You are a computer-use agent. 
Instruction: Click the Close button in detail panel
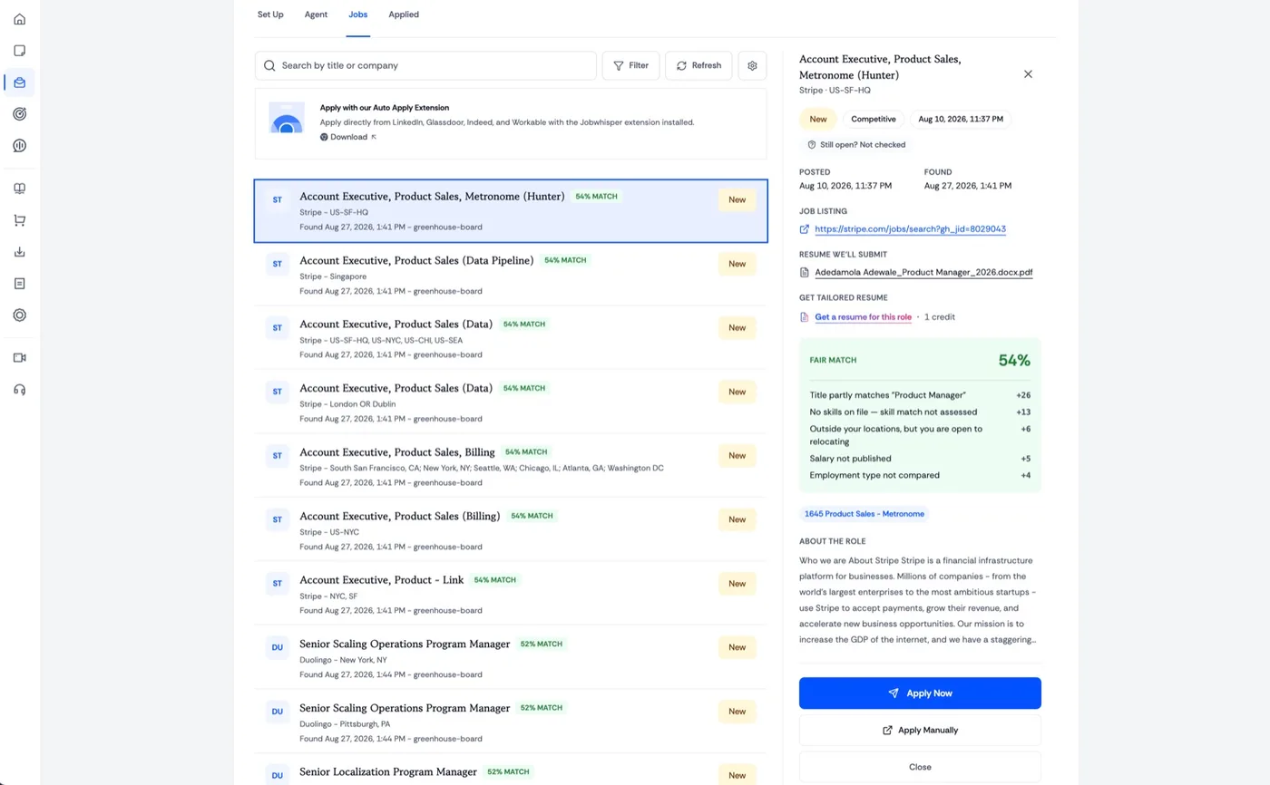coord(920,767)
